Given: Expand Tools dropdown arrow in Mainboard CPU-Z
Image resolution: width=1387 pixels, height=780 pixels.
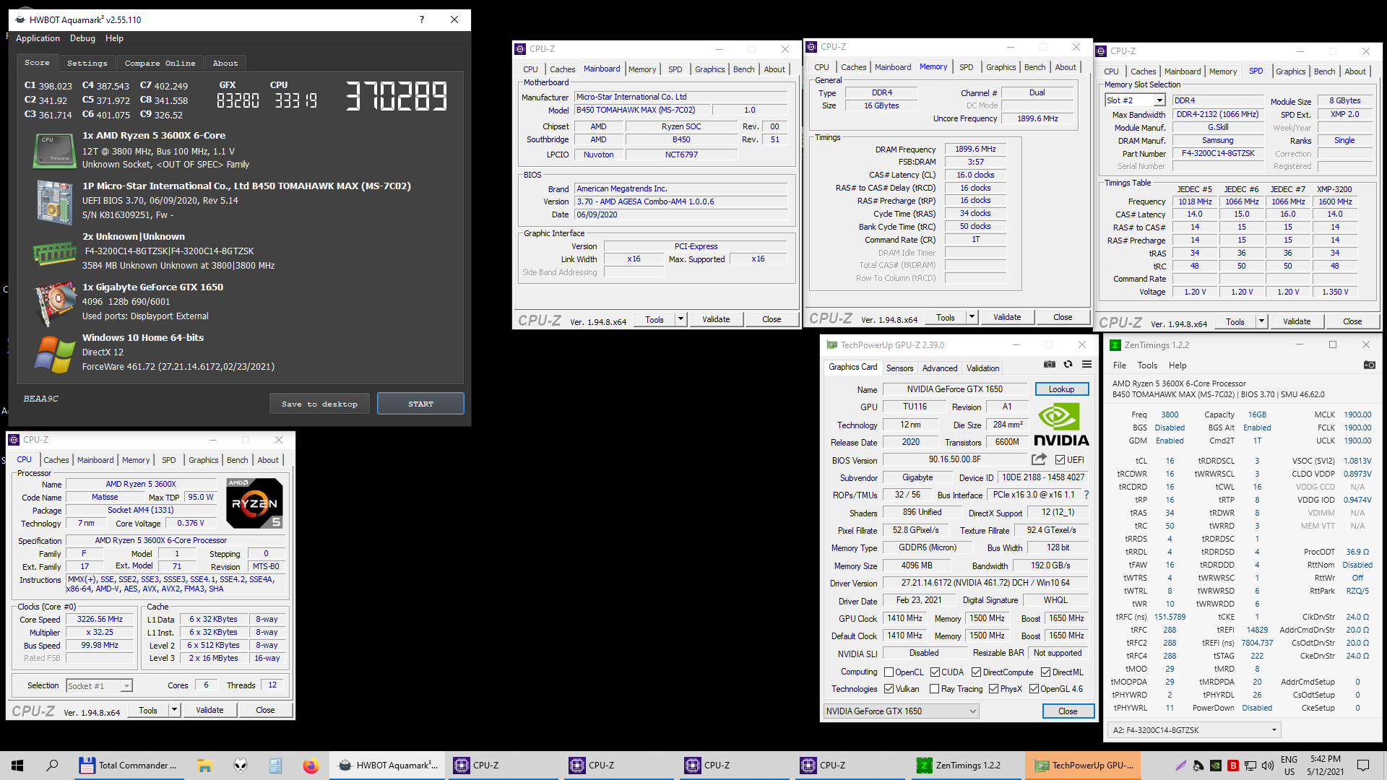Looking at the screenshot, I should (680, 319).
